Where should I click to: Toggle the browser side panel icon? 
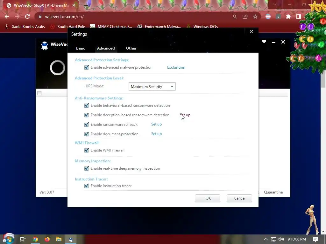299,17
